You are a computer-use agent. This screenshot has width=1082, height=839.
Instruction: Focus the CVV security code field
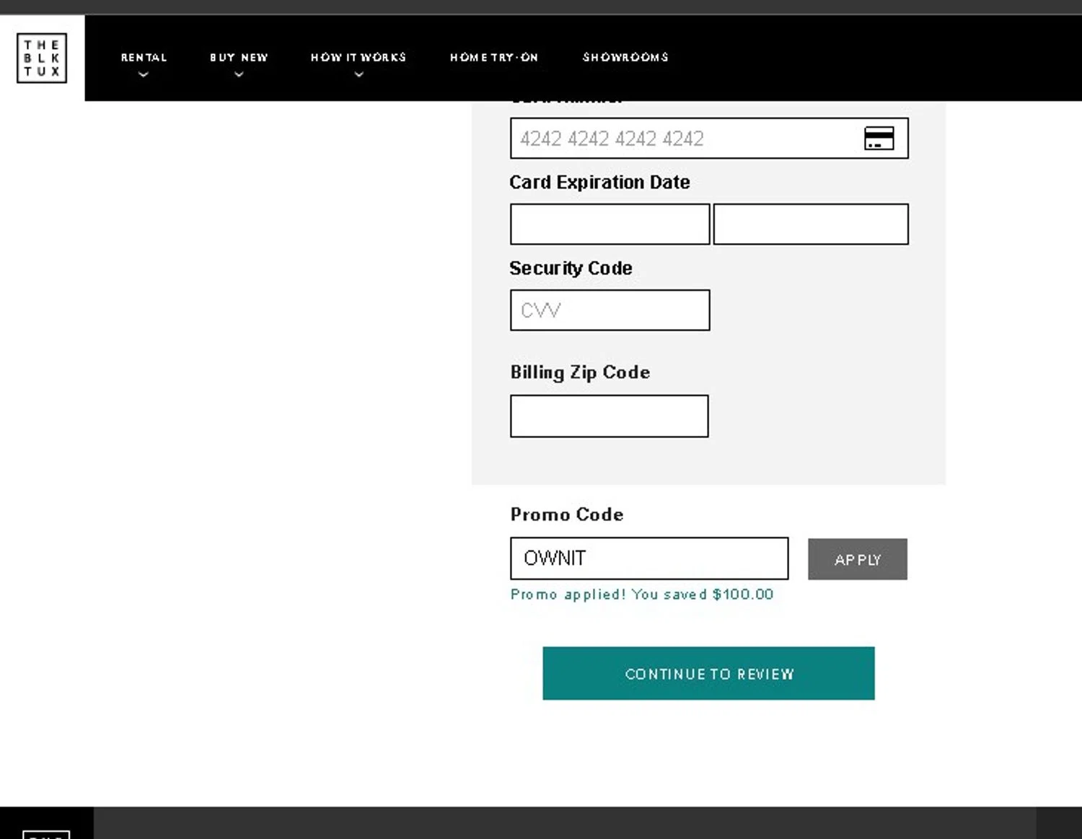point(610,310)
